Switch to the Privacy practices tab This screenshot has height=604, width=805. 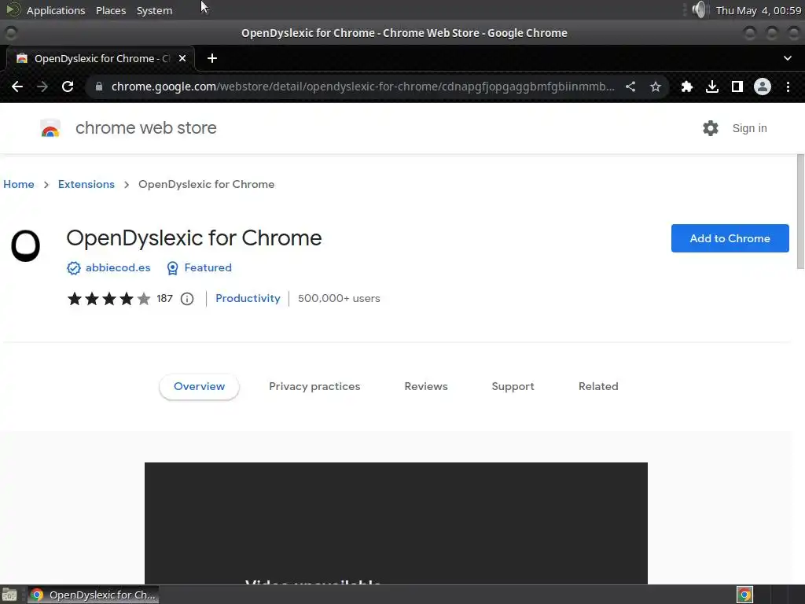click(x=314, y=387)
